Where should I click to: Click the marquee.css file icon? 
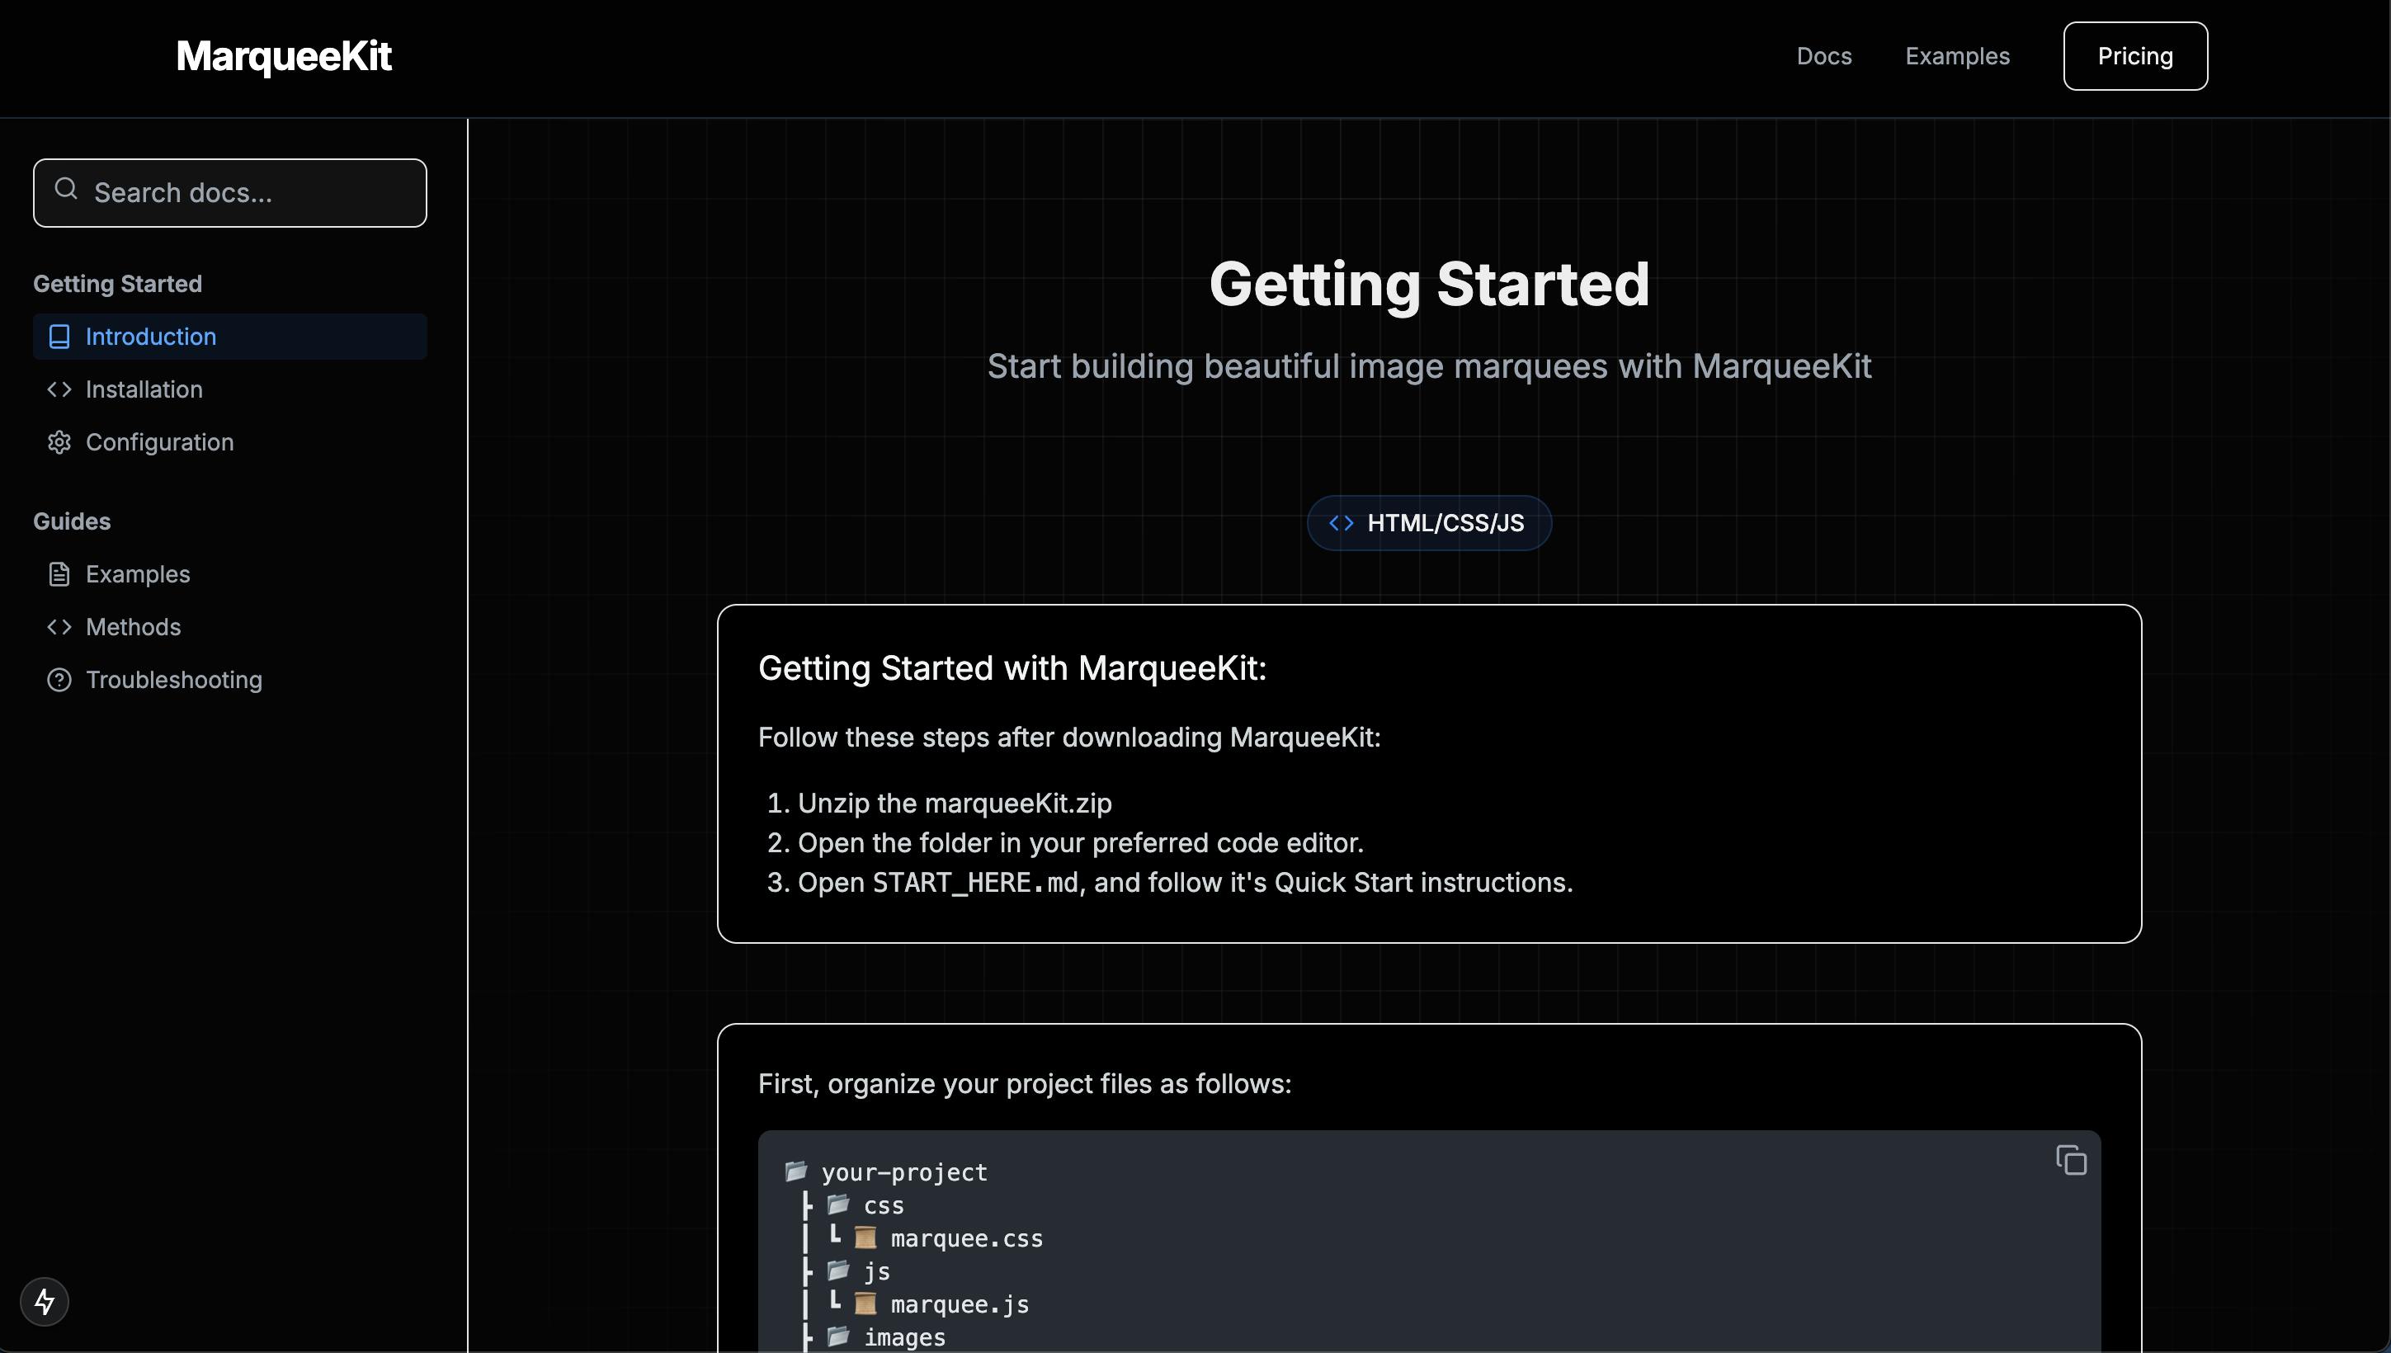(x=865, y=1237)
